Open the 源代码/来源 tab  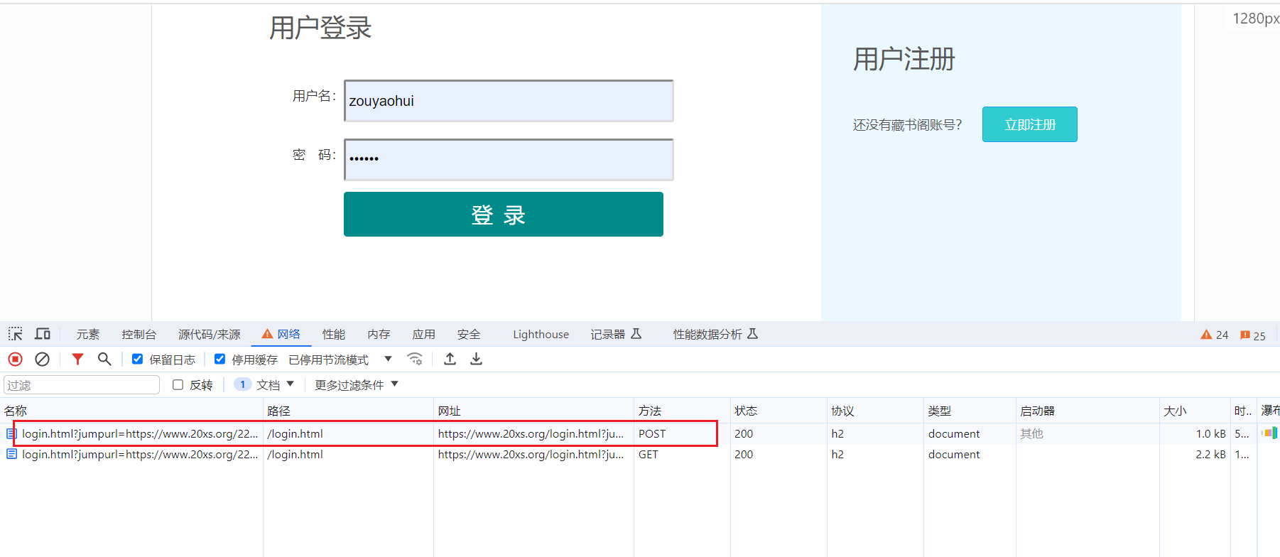[x=209, y=335]
